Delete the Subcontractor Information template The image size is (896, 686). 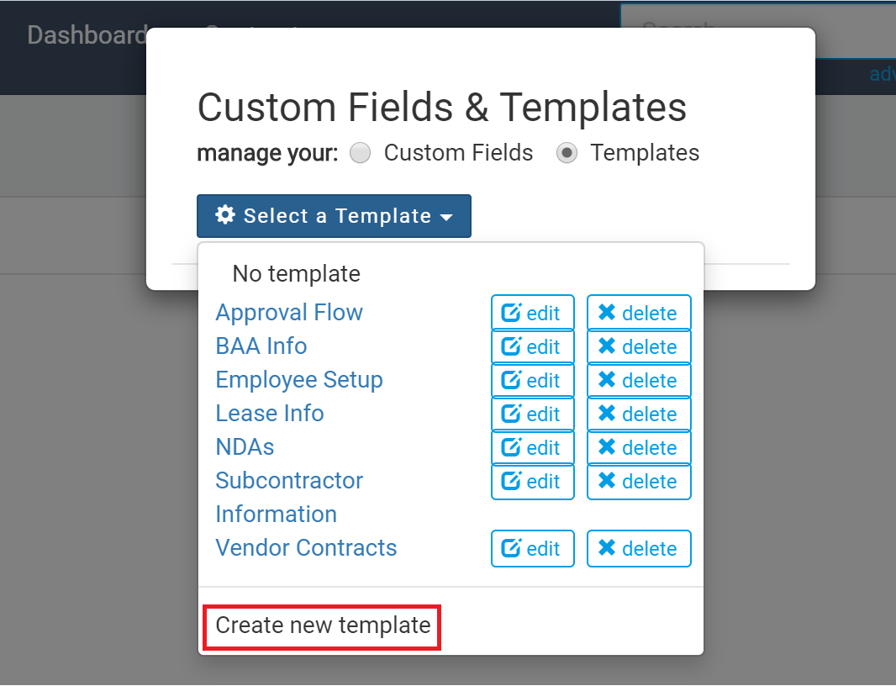(639, 482)
